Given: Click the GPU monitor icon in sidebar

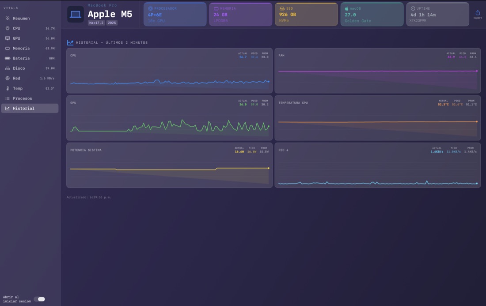Looking at the screenshot, I should point(8,38).
